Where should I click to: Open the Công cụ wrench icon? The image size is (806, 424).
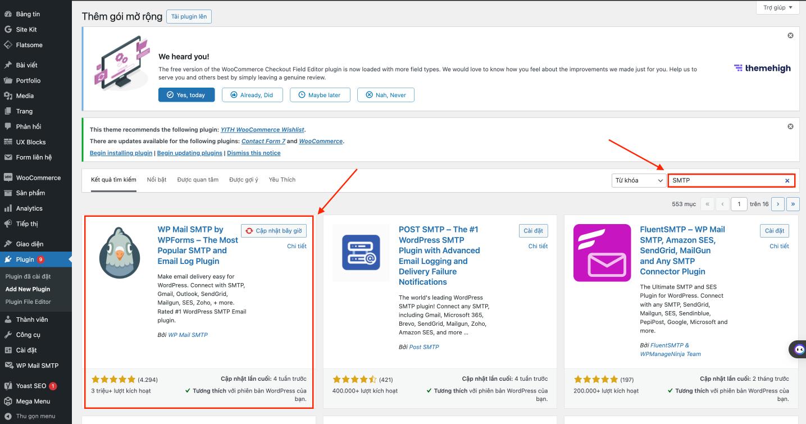tap(8, 335)
